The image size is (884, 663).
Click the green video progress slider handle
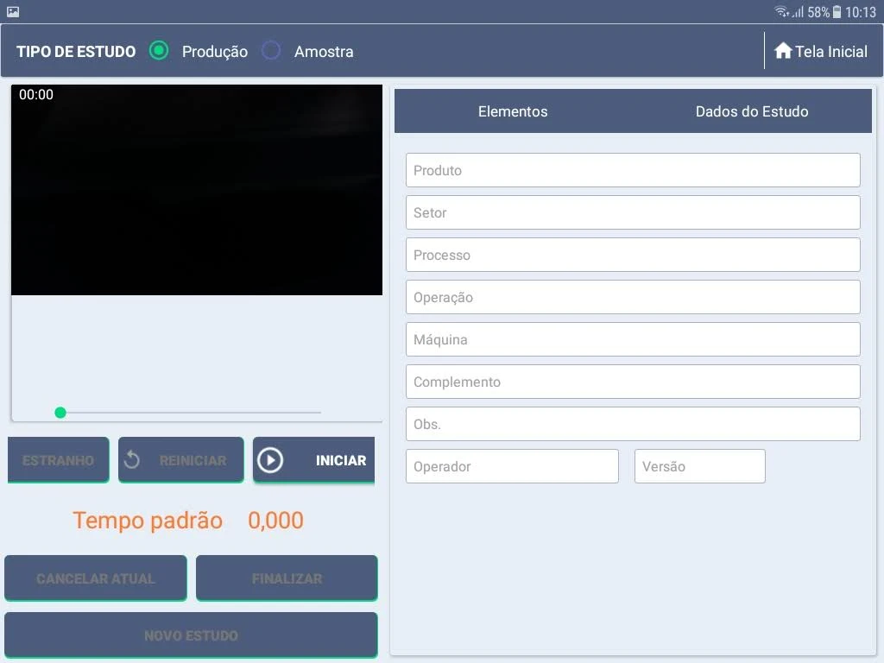(x=60, y=413)
